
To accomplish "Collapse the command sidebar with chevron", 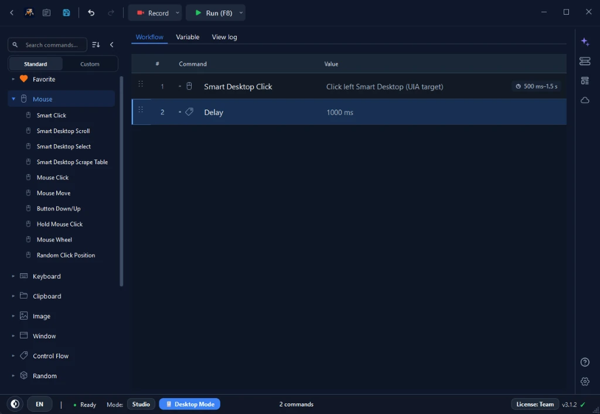I will 112,45.
